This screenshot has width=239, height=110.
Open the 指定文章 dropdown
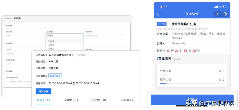[104, 36]
